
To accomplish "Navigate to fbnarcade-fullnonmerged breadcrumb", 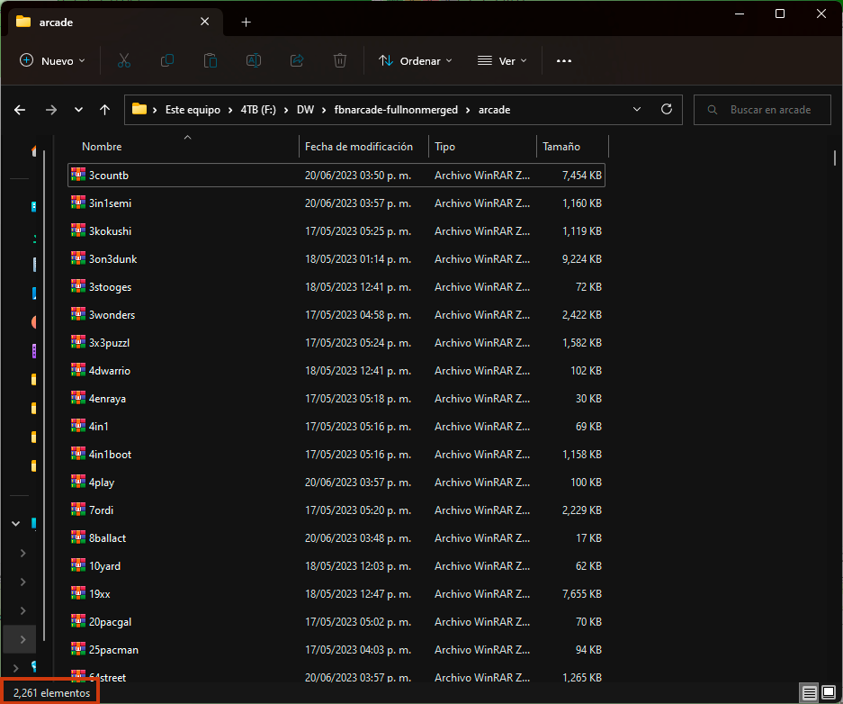I will pos(396,110).
